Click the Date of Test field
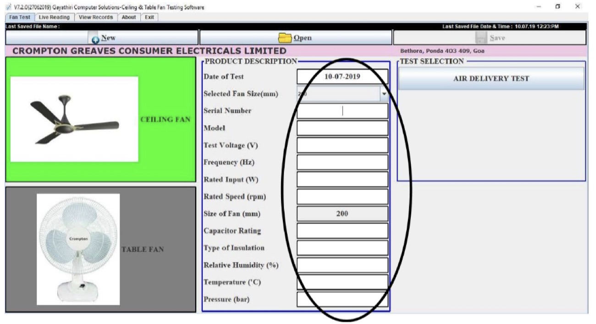The image size is (596, 324). tap(342, 77)
